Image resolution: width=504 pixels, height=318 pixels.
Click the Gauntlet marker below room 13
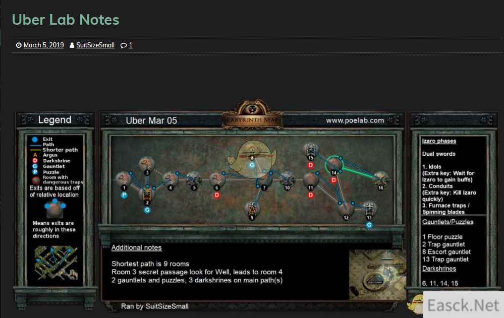tap(369, 225)
